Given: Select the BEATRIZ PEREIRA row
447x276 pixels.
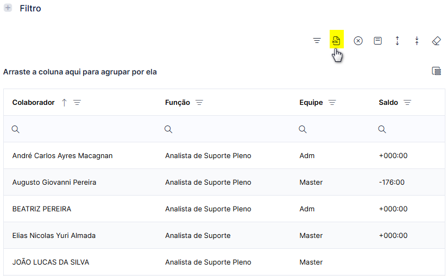Looking at the screenshot, I should (x=224, y=209).
